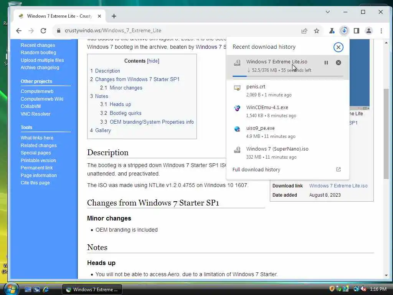
Task: Click the Windows 7 (SuperNano).iso file icon
Action: 237,150
